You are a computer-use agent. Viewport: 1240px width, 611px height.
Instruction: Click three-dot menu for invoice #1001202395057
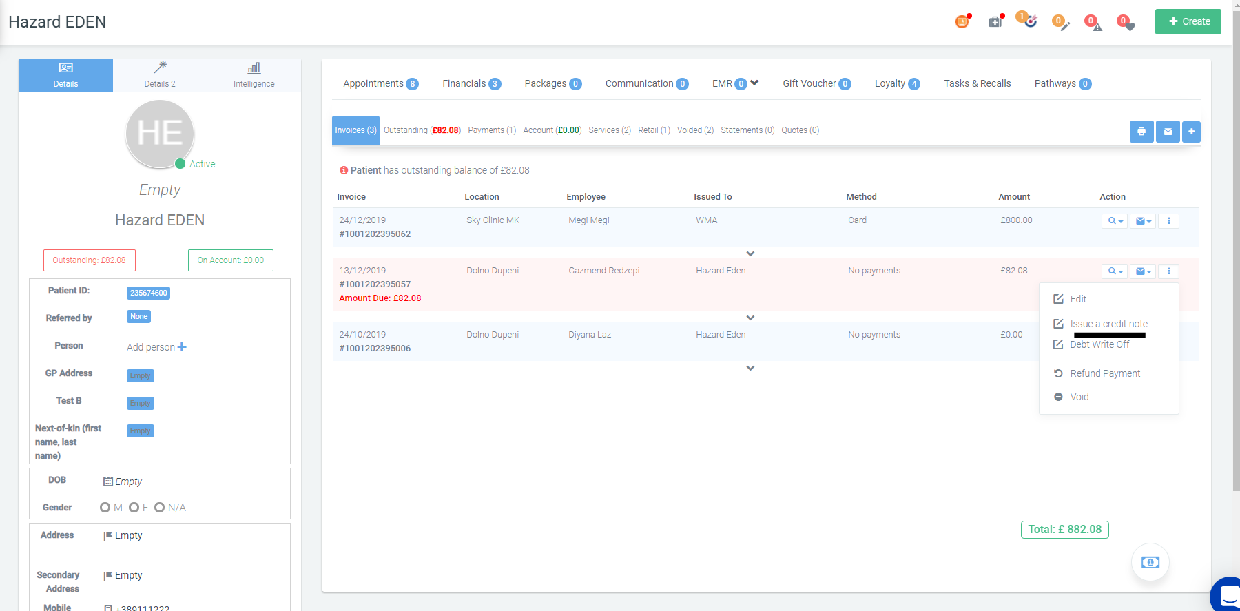1168,271
